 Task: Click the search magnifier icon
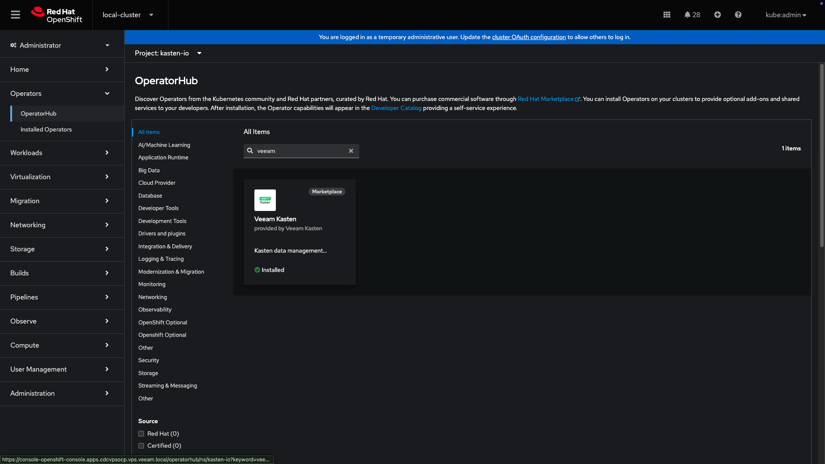point(250,151)
